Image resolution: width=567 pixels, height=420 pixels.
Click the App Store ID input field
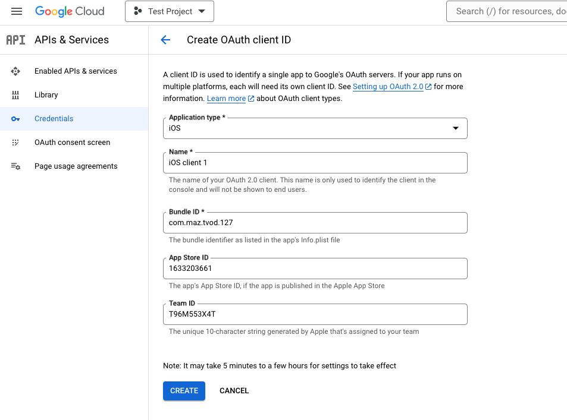[x=315, y=269]
